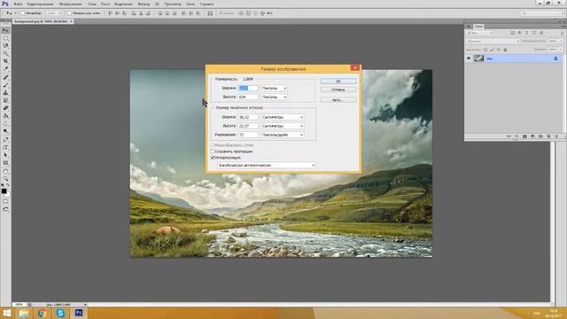Click the resolution input field

[248, 135]
